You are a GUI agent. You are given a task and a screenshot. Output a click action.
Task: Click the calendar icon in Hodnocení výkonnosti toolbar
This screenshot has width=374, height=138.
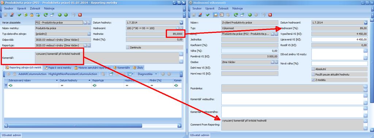point(222,15)
